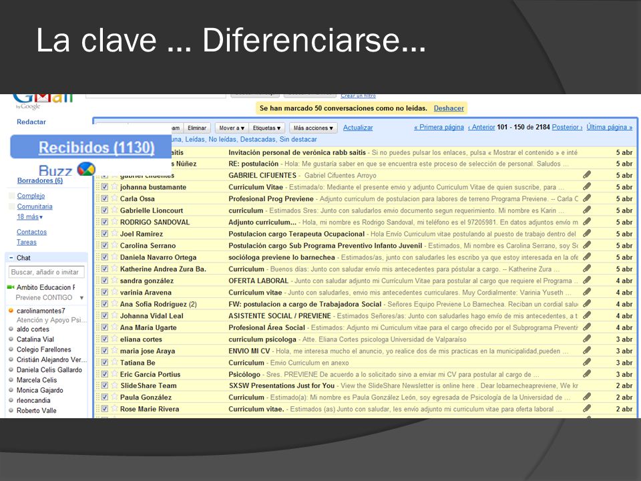Screen dimensions: 641x481
Task: Click the Posterior page link
Action: coord(568,127)
